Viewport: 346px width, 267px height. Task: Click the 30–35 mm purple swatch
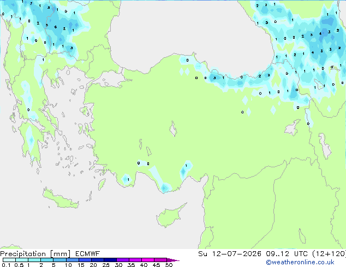(x=123, y=260)
